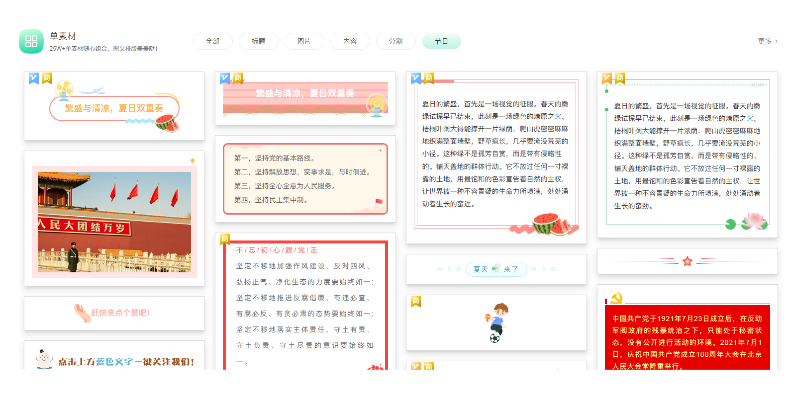786x398 pixels.
Task: Choose the green-framed summer text template with lotus
Action: coord(688,155)
